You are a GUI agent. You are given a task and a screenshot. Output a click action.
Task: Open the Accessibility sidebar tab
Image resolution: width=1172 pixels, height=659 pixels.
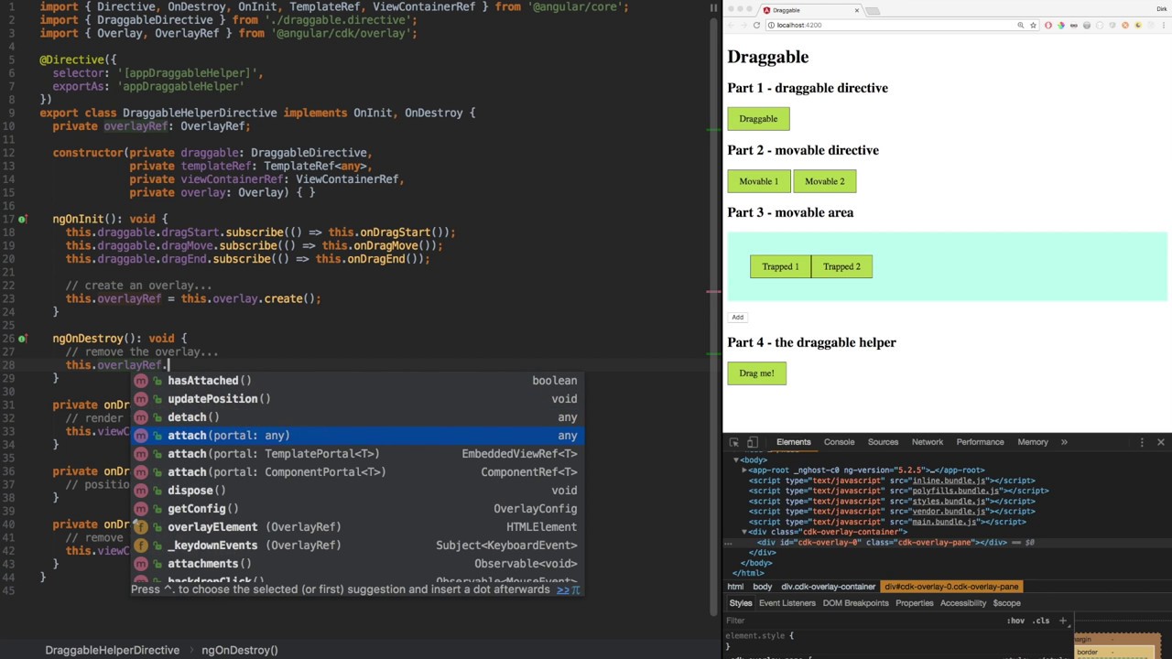pos(962,603)
